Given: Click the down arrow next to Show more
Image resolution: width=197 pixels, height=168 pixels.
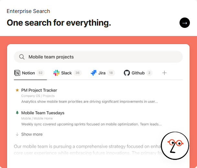Looking at the screenshot, I should pyautogui.click(x=17, y=134).
